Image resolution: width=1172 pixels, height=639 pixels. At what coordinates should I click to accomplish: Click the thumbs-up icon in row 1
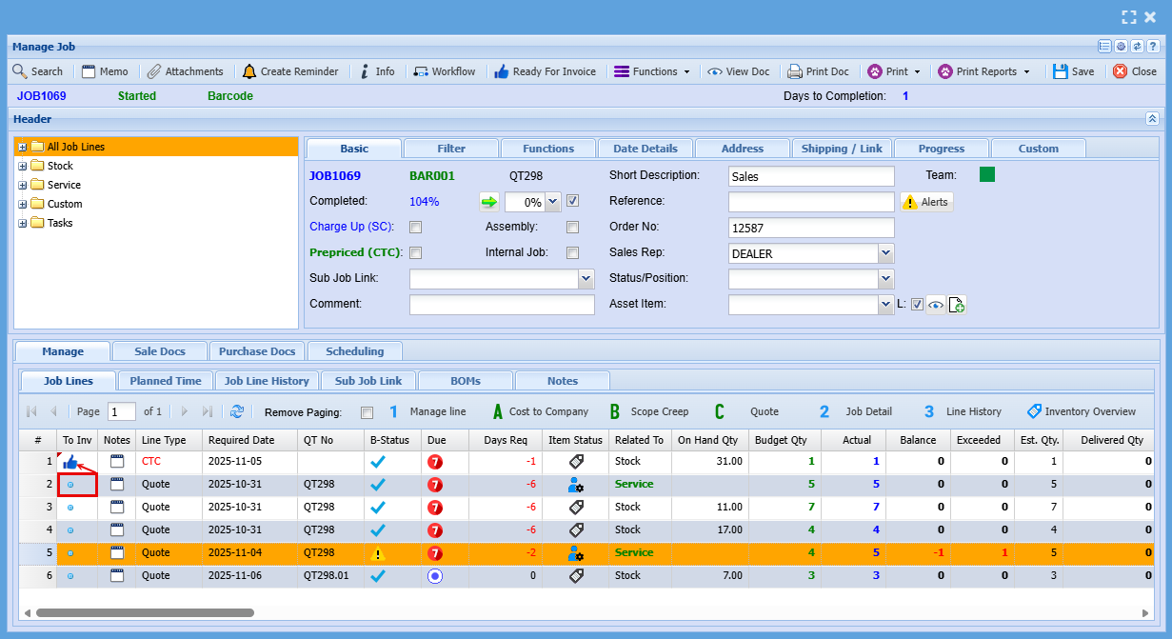(70, 462)
